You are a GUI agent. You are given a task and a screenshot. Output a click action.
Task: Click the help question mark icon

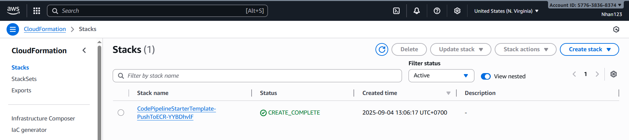(437, 11)
